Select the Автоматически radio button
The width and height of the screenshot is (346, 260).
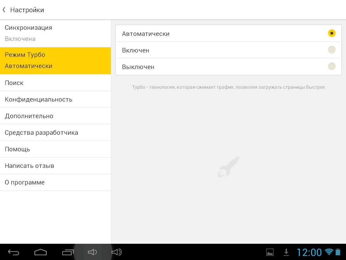331,33
